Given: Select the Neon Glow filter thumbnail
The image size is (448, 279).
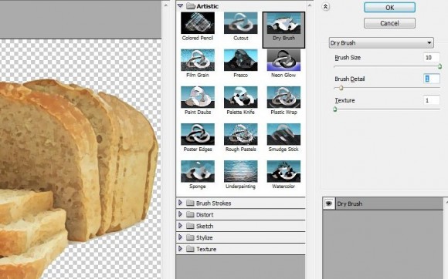Looking at the screenshot, I should click(x=283, y=60).
